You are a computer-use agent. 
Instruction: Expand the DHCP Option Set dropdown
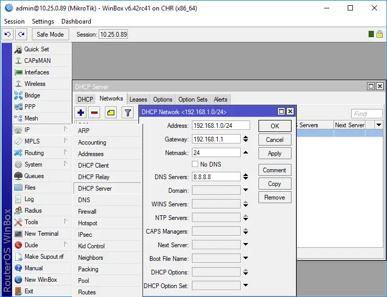pyautogui.click(x=245, y=285)
